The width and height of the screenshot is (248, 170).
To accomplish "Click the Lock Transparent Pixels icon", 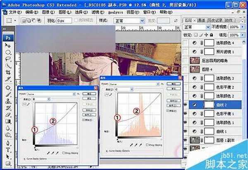I will [196, 35].
